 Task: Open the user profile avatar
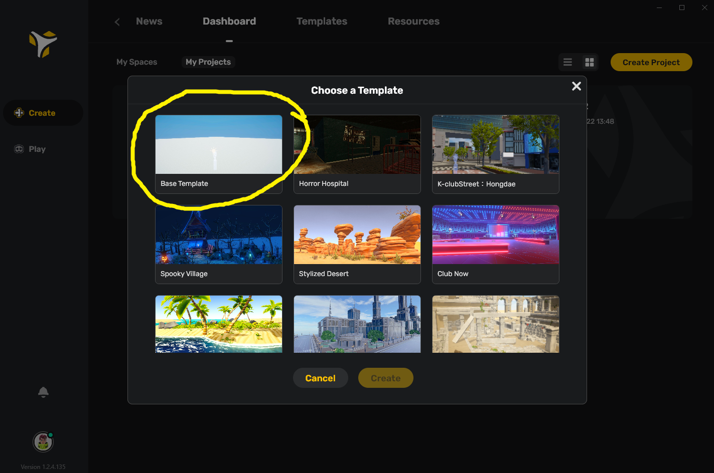[43, 442]
